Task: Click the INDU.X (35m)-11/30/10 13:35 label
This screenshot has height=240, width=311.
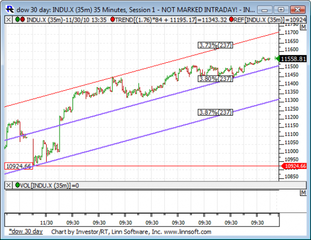Action: point(66,20)
